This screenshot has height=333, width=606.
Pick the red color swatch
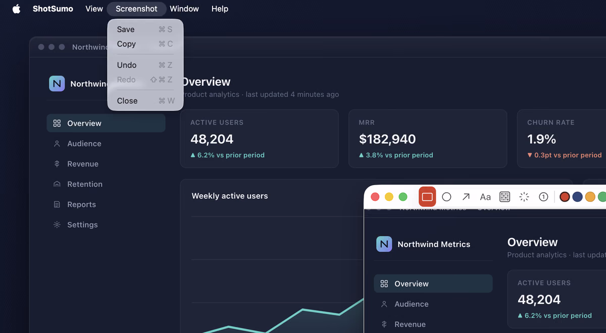pyautogui.click(x=565, y=197)
